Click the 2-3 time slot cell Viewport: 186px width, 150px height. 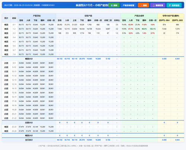coord(14,33)
